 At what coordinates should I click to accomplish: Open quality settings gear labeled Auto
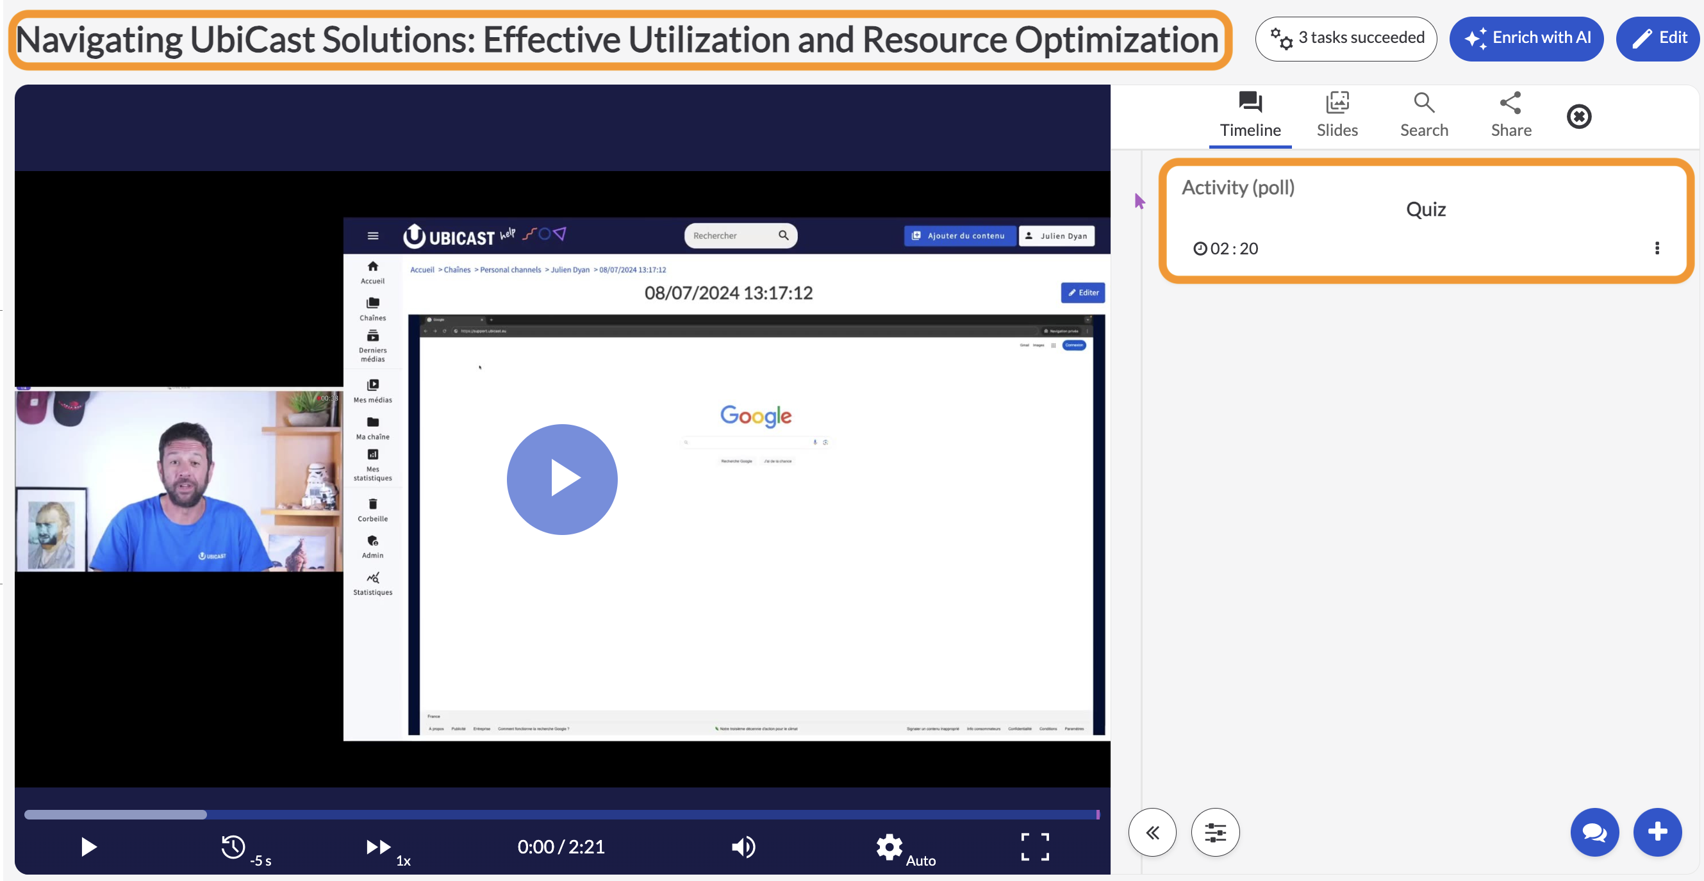coord(906,850)
